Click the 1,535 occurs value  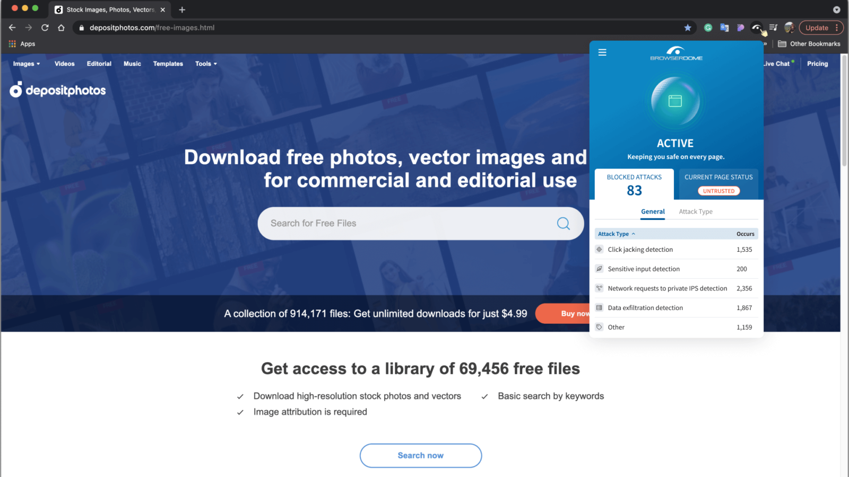point(744,250)
